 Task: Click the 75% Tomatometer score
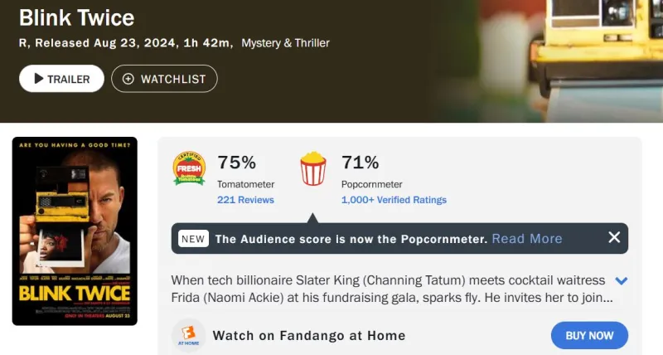tap(236, 163)
